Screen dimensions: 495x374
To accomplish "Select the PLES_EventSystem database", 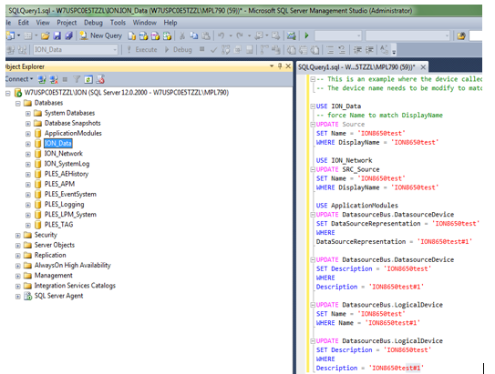I will point(70,195).
